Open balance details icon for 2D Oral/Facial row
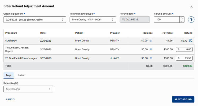 (x=151, y=58)
